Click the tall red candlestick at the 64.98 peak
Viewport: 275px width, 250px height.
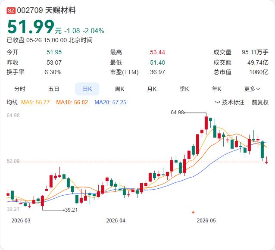pos(206,123)
